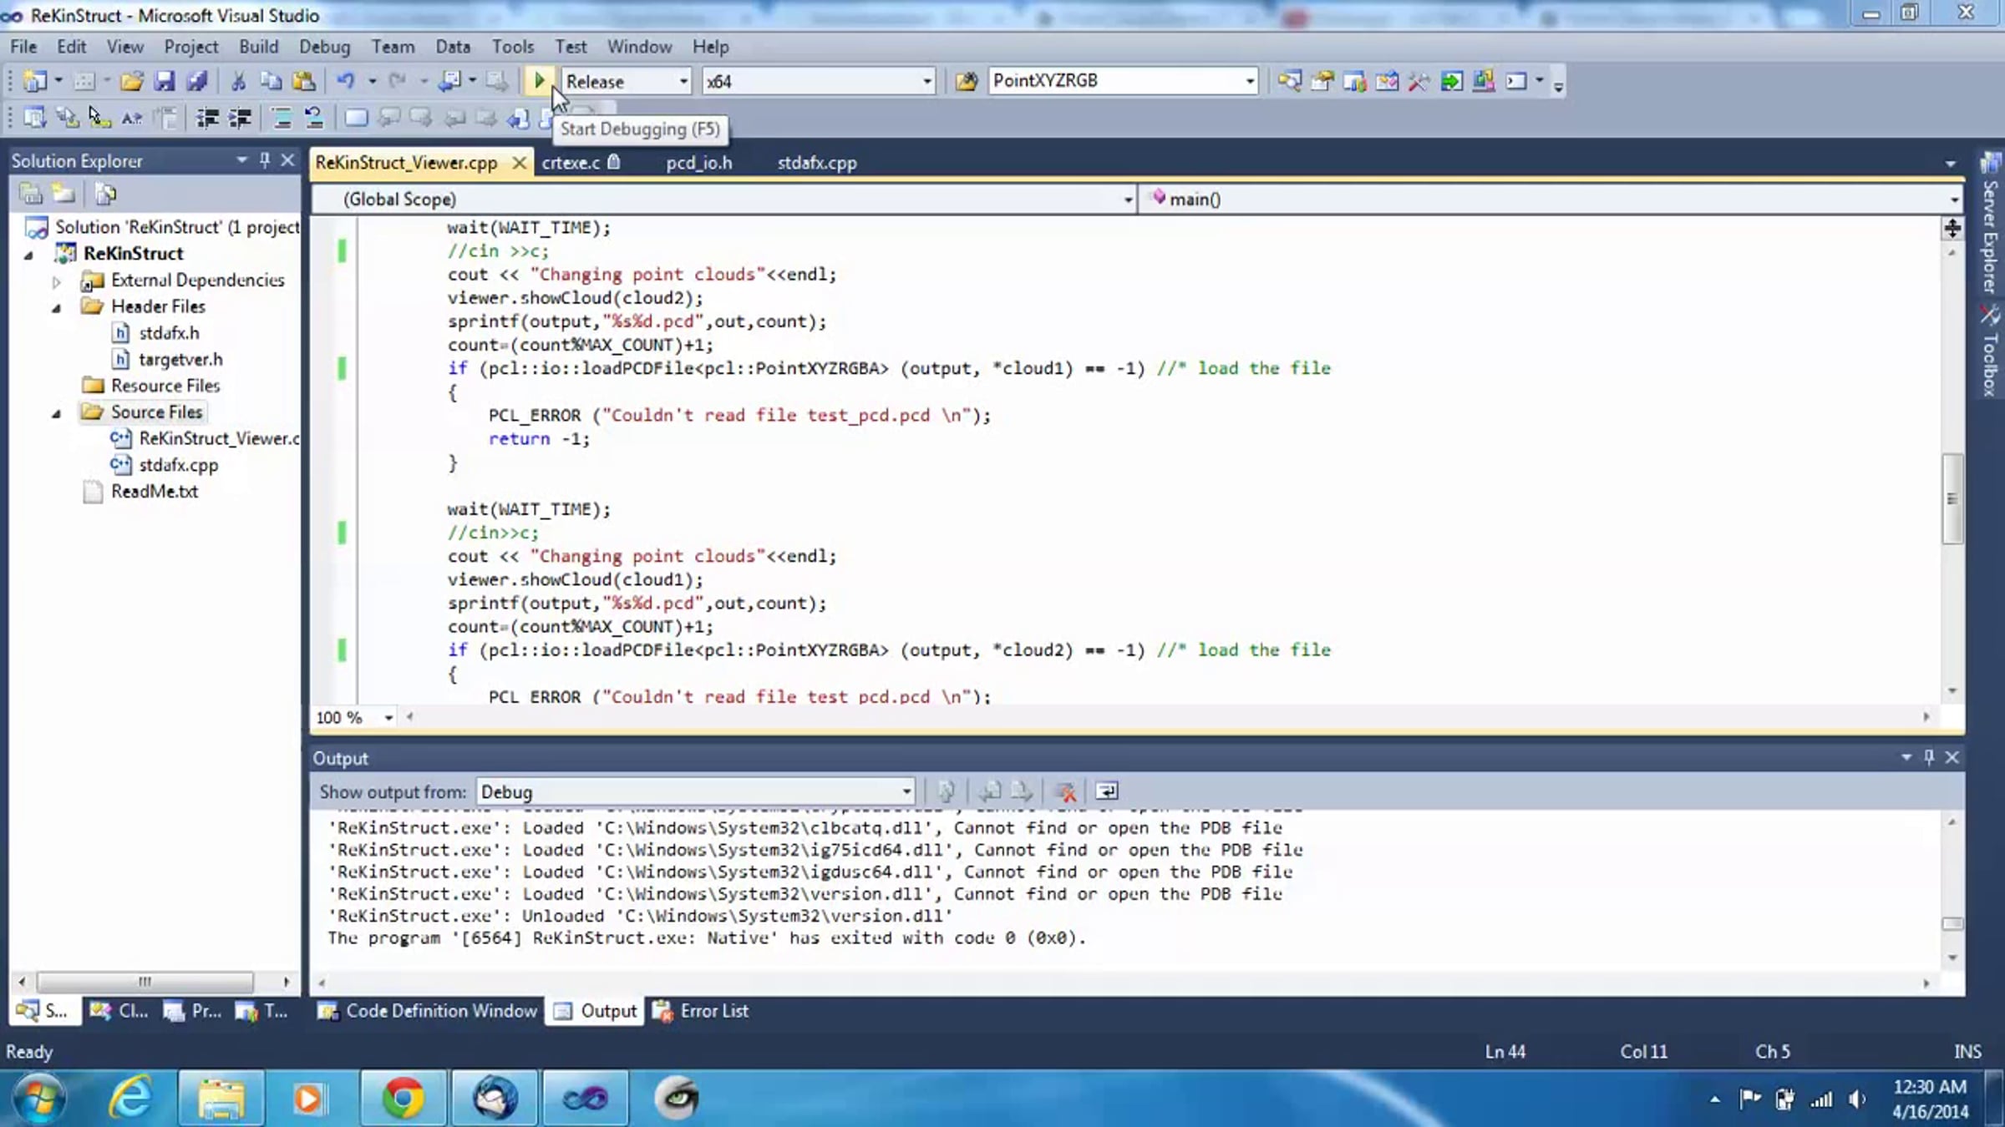2005x1127 pixels.
Task: Collapse the ReKinStruct project node
Action: point(29,255)
